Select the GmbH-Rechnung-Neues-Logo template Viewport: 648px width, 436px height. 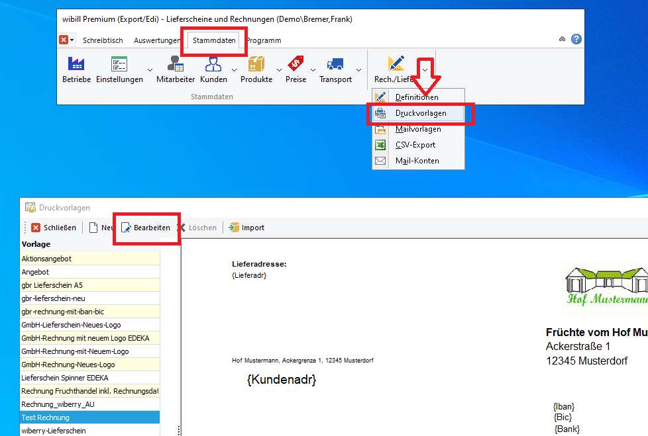(90, 365)
